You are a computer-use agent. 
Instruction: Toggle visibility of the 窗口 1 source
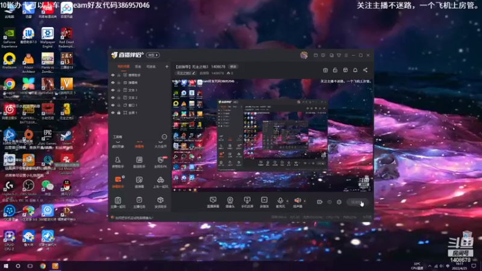coord(113,105)
